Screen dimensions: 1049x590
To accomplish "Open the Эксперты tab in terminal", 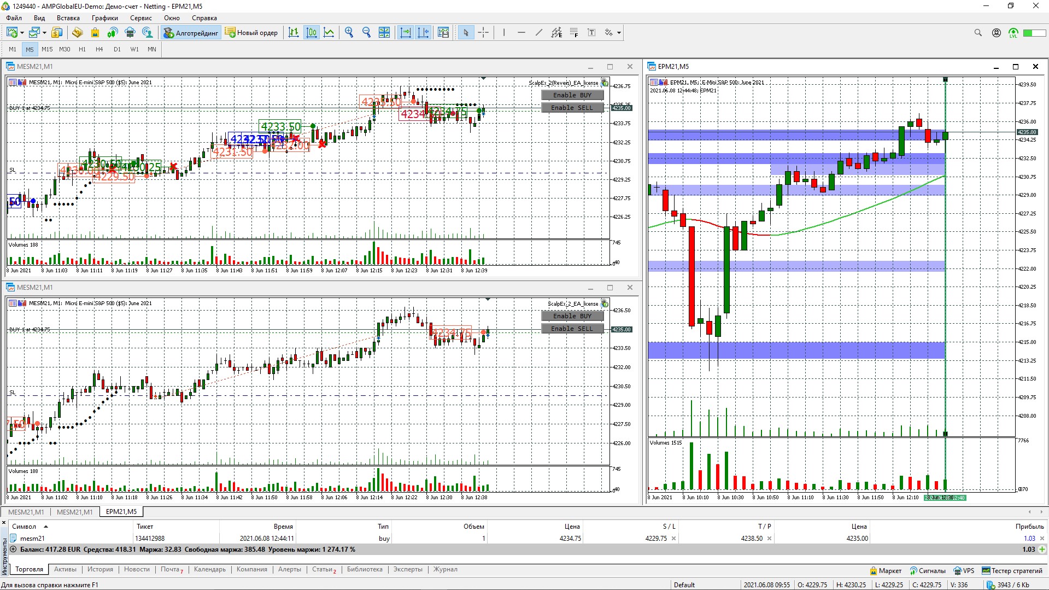I will click(x=408, y=569).
